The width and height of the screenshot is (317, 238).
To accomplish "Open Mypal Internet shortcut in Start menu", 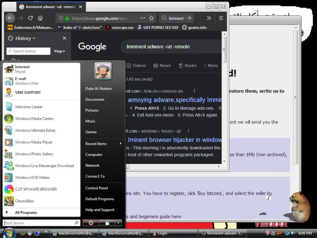I will [x=41, y=69].
